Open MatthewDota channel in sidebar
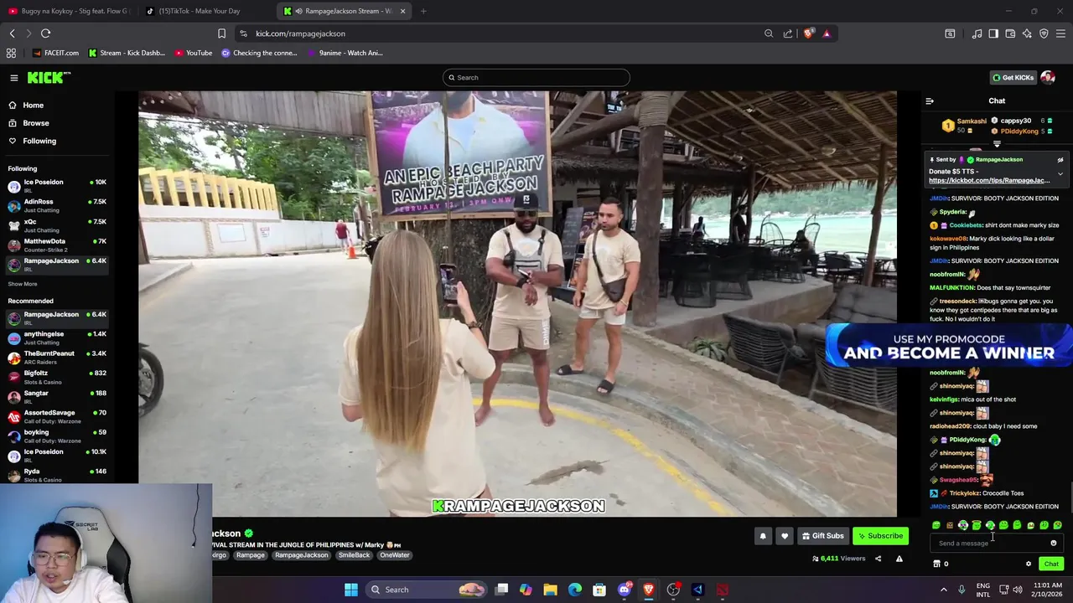Screen dimensions: 1073x603 pyautogui.click(x=57, y=245)
